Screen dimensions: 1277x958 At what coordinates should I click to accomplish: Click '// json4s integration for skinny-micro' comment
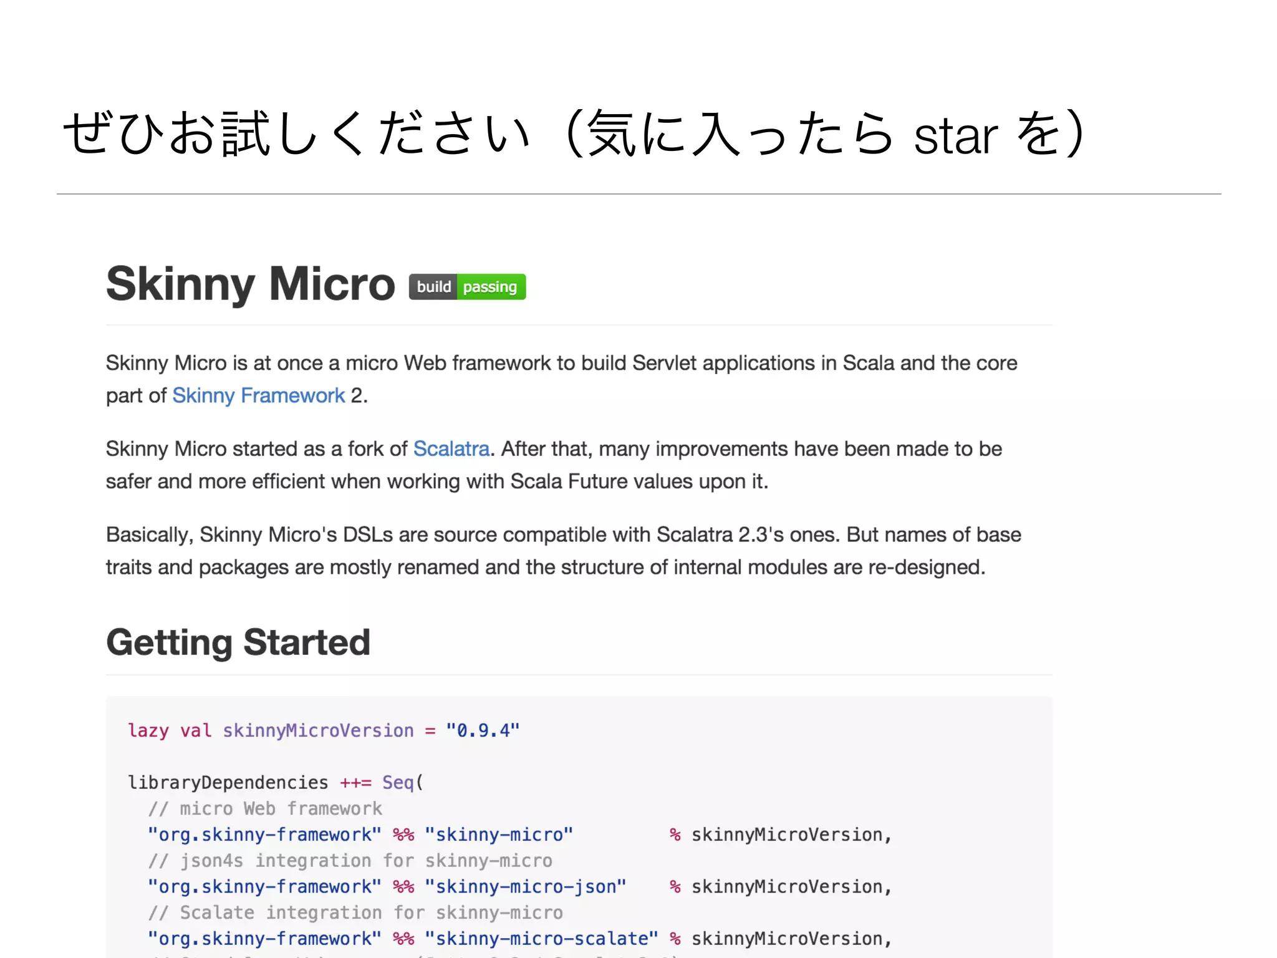coord(350,861)
